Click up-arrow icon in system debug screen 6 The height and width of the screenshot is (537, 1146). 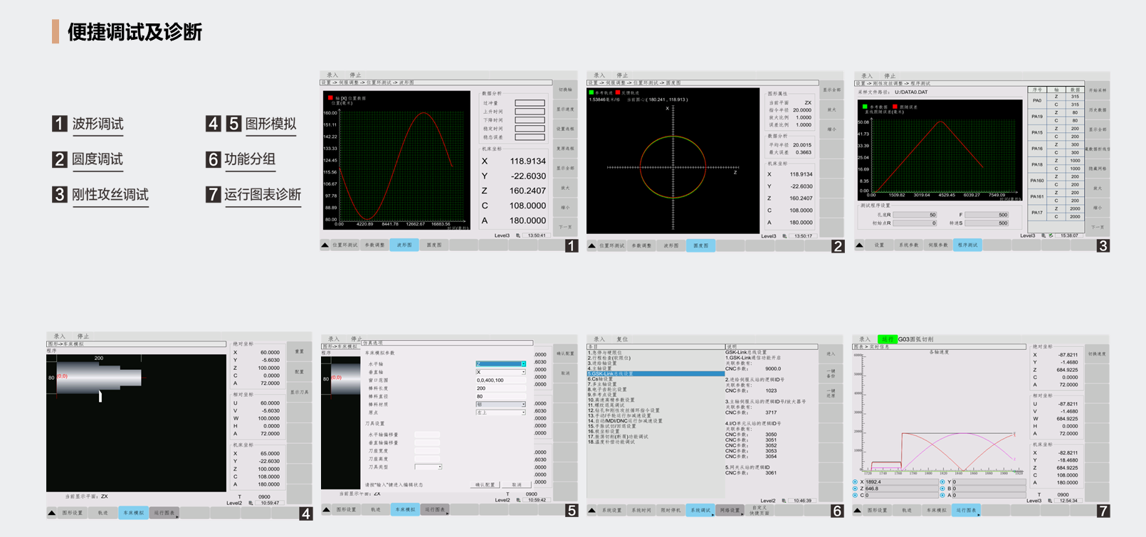pos(592,510)
